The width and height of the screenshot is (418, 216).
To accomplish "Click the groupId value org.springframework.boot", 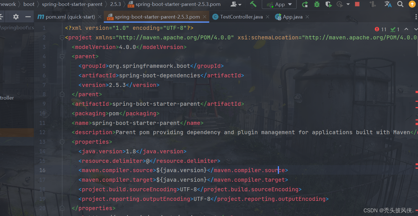I will click(149, 66).
